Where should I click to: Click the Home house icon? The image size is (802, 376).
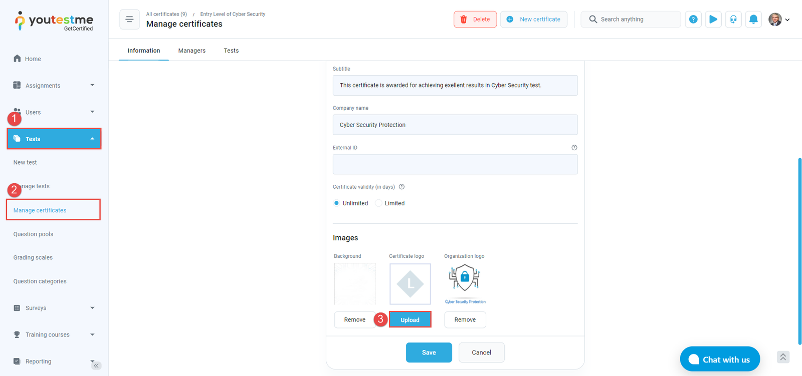(x=17, y=59)
